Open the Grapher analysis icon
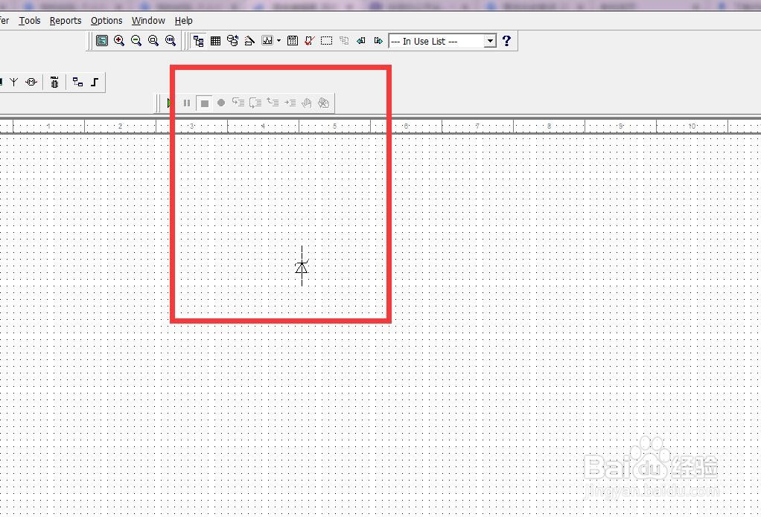 pos(267,41)
